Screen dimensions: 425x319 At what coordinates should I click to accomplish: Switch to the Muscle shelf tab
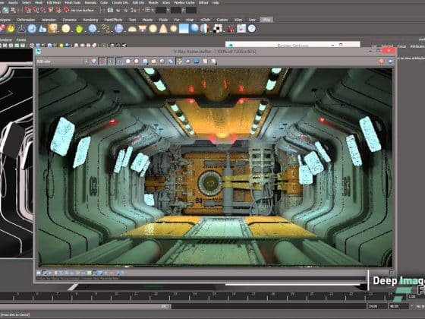pos(147,20)
